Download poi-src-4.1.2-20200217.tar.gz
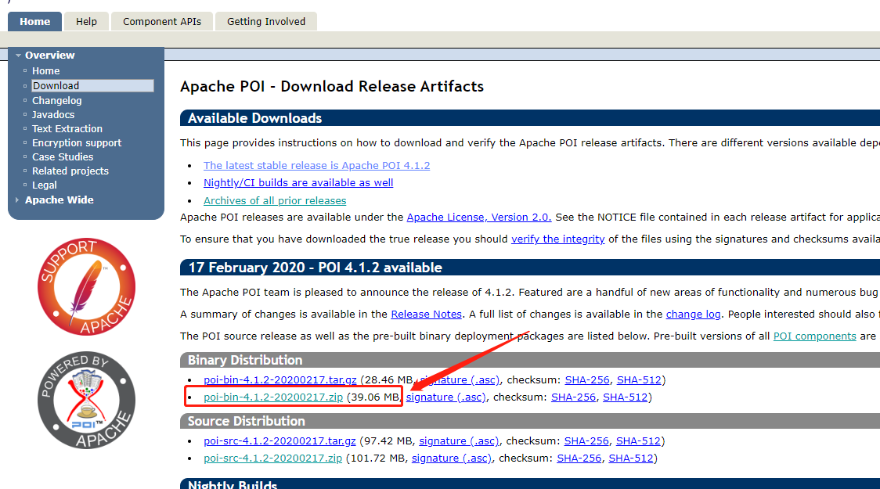 click(x=280, y=440)
